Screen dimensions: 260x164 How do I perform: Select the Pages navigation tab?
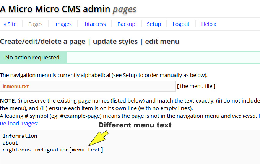[x=36, y=24]
